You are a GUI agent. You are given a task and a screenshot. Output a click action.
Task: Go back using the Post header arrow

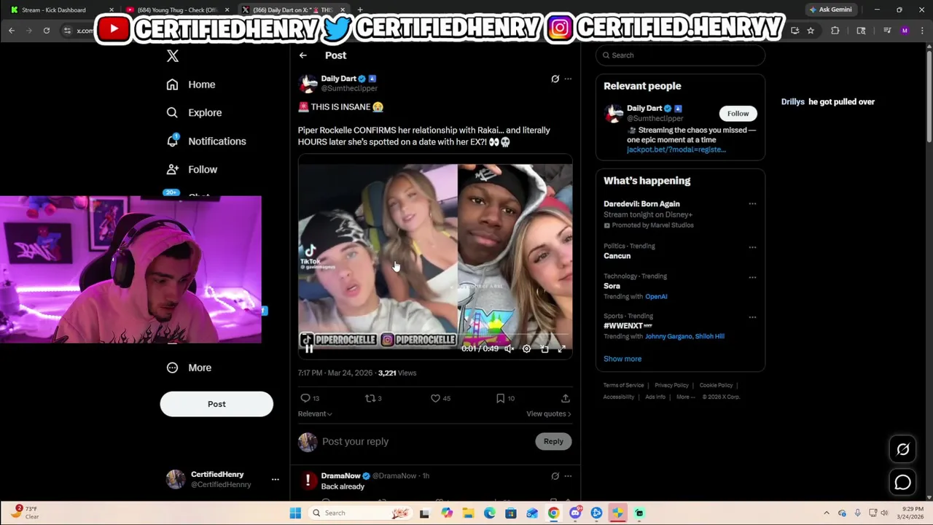point(303,55)
